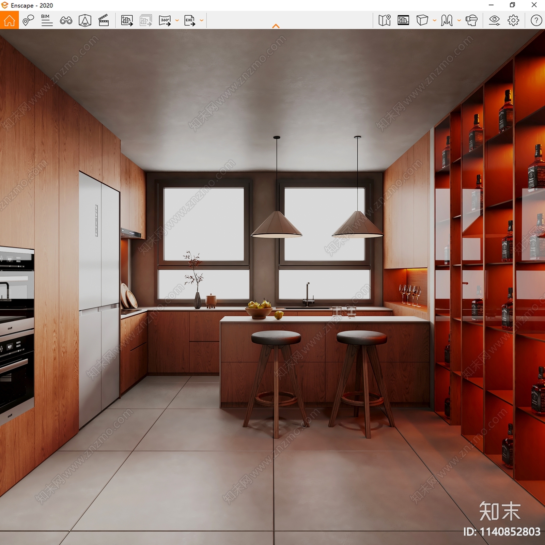Toggle Safe Frame icon
545x545 pixels.
click(85, 20)
